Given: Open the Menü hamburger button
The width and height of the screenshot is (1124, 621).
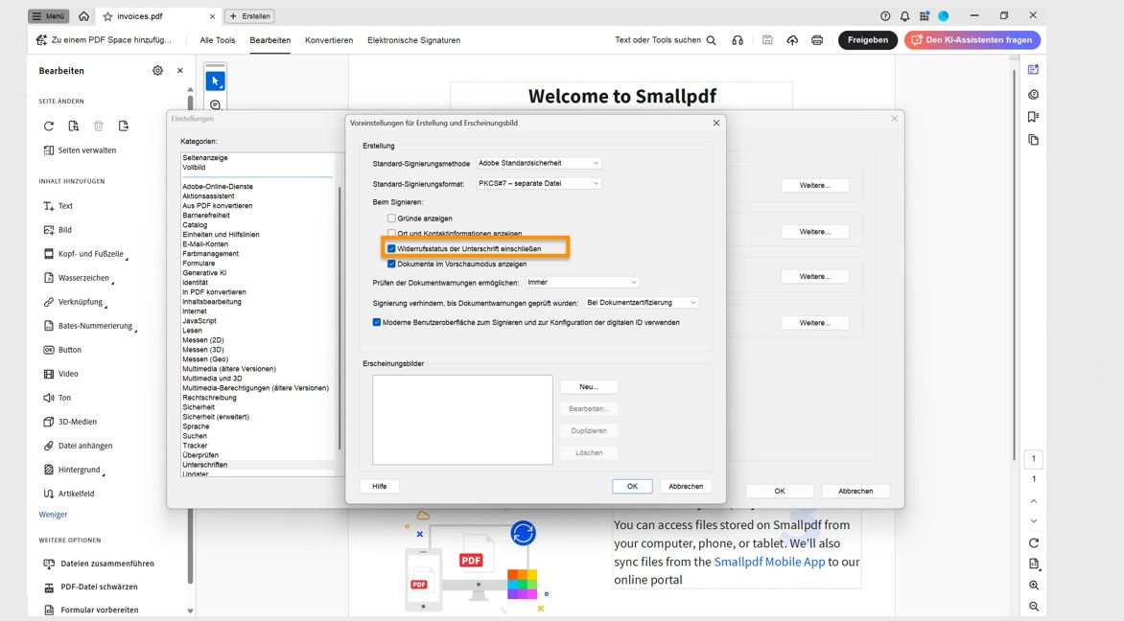Looking at the screenshot, I should point(48,15).
